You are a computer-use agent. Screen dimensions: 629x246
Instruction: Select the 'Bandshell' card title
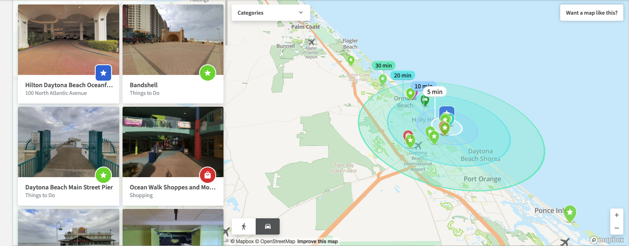click(x=144, y=85)
